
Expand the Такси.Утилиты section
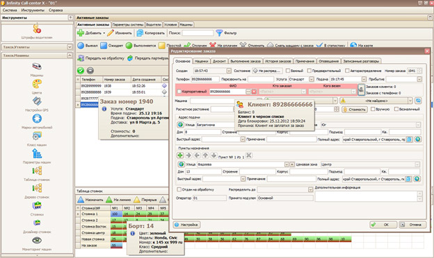(70, 47)
